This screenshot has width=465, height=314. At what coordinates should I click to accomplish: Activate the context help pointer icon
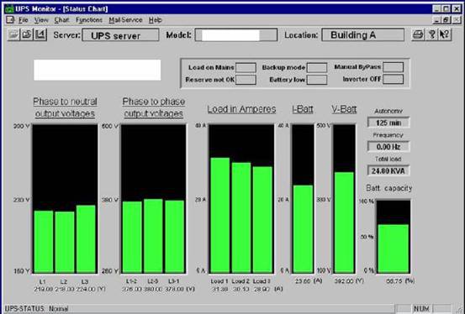[444, 34]
